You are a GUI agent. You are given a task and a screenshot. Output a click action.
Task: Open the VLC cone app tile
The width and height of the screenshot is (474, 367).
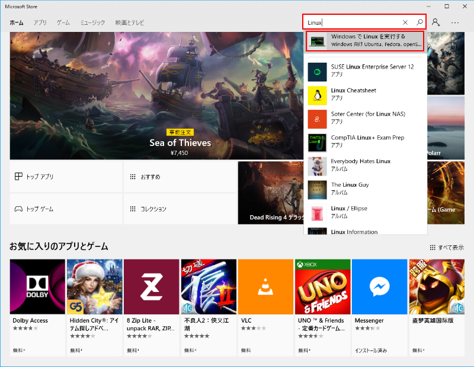coord(265,307)
